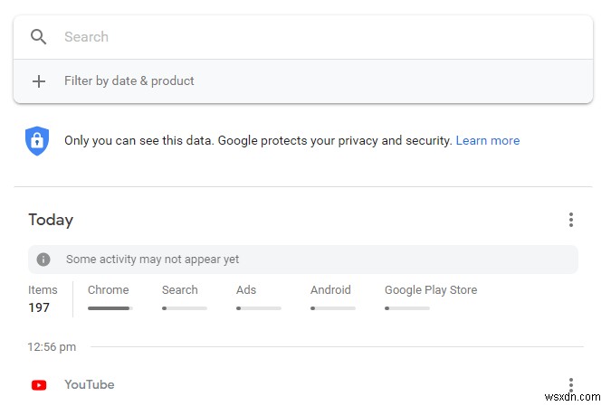Focus the Search activity input field

(x=303, y=37)
